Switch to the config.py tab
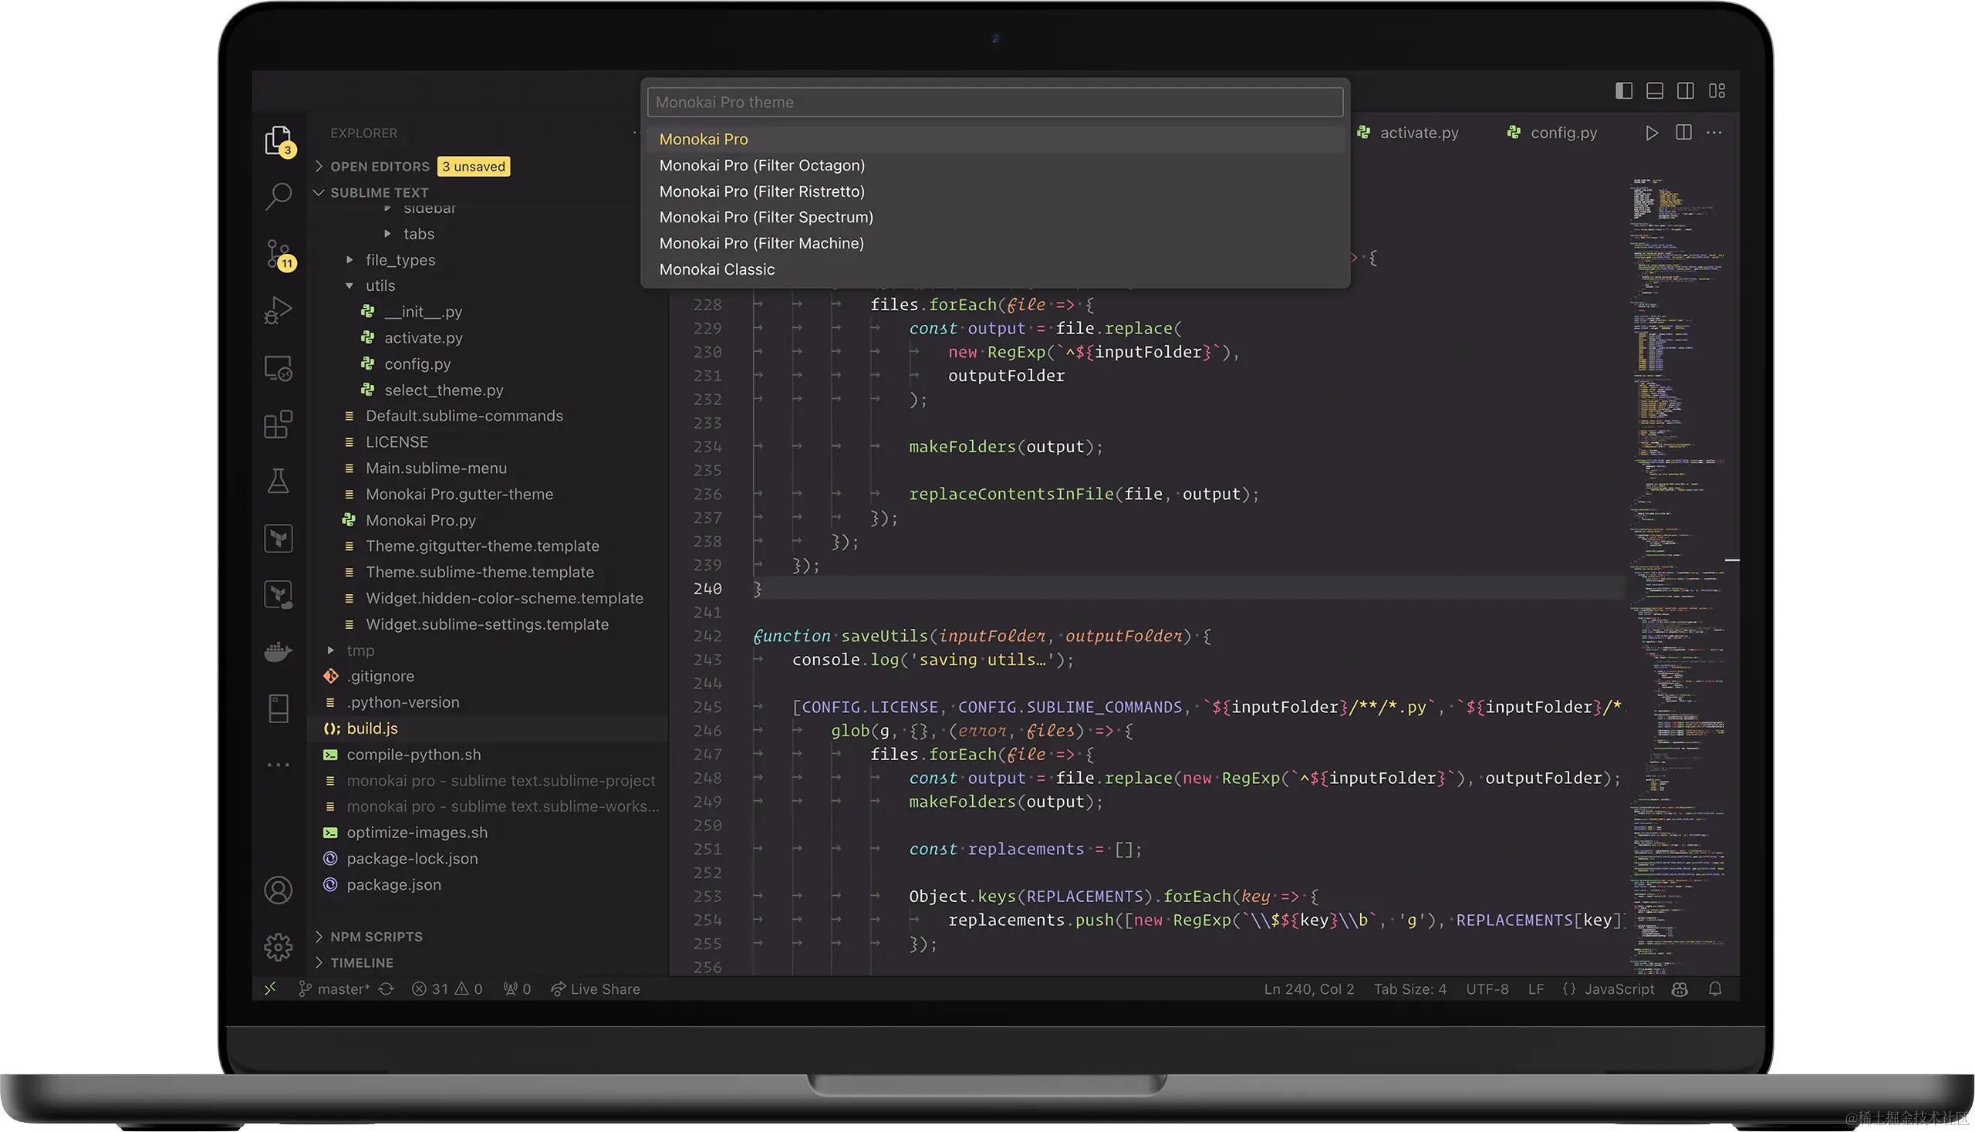This screenshot has width=1975, height=1132. [1562, 133]
